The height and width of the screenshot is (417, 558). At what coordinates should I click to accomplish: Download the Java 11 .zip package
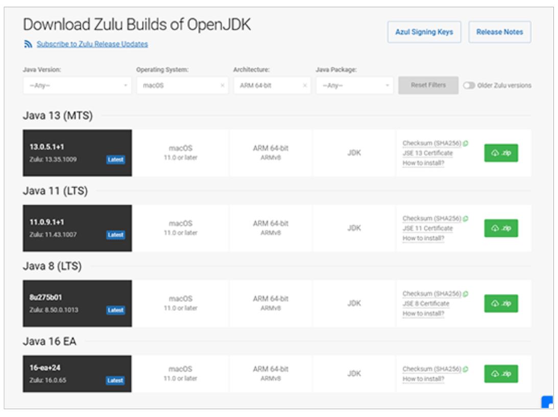point(501,228)
